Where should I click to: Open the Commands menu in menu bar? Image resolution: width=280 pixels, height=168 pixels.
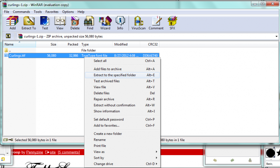pyautogui.click(x=21, y=12)
